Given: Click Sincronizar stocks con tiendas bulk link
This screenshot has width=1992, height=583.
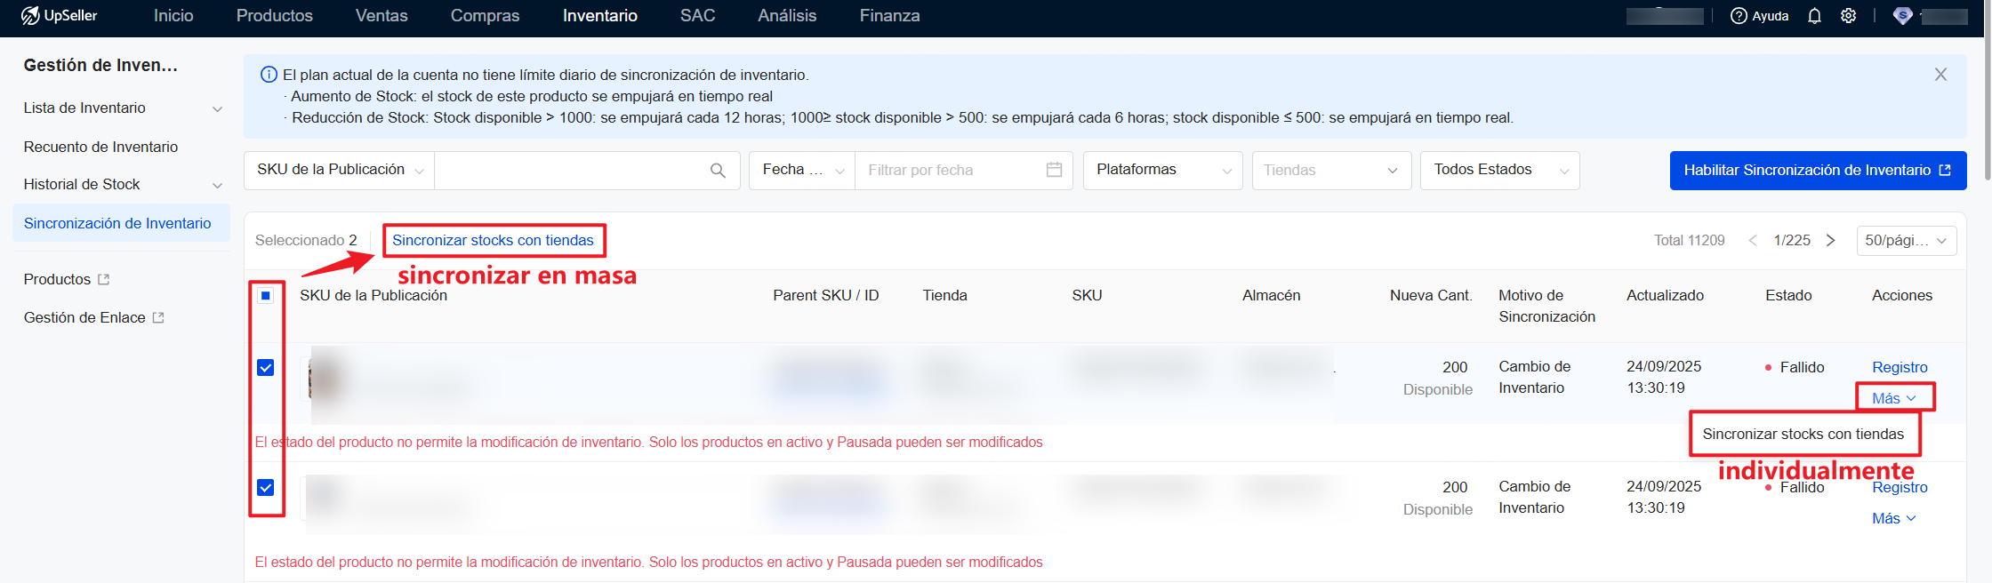Looking at the screenshot, I should coord(493,240).
